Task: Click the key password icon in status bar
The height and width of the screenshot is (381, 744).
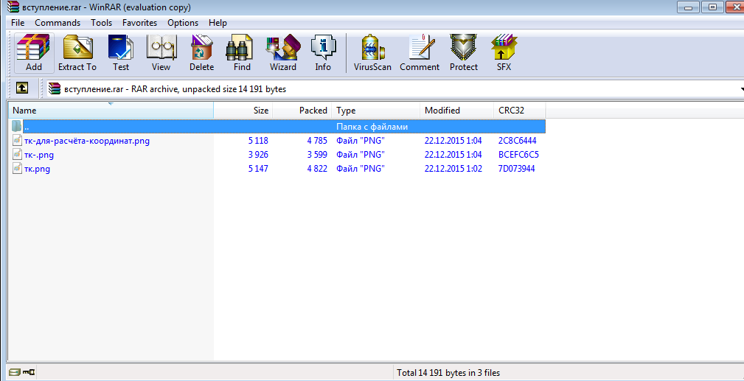Action: point(29,372)
